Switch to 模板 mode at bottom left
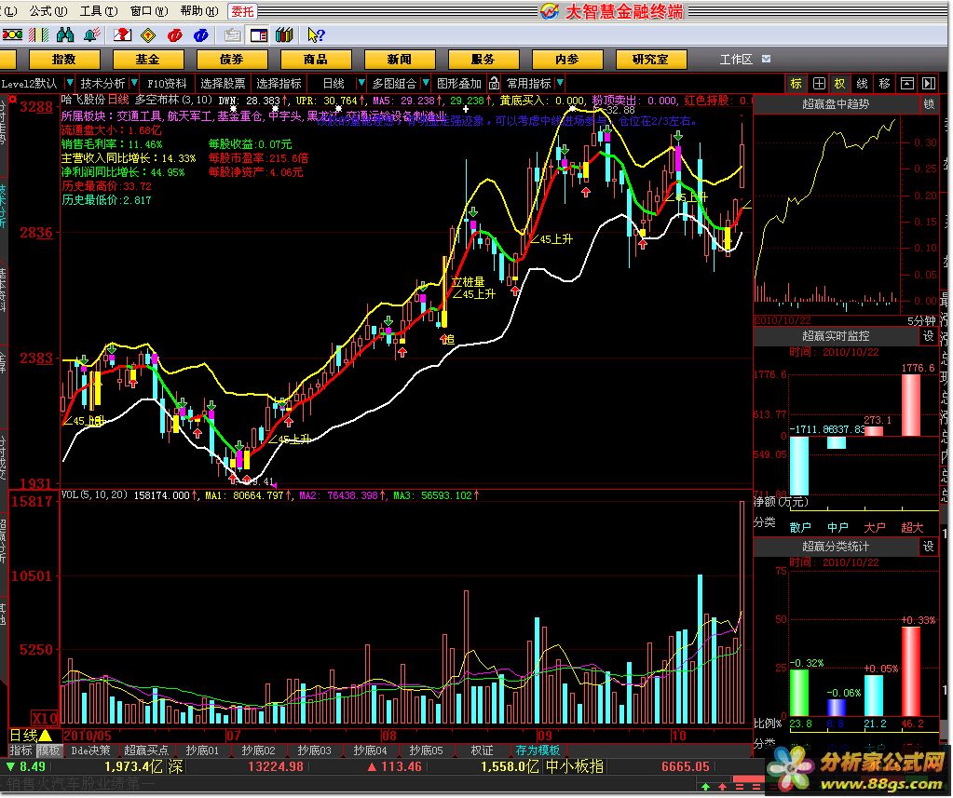 (48, 751)
